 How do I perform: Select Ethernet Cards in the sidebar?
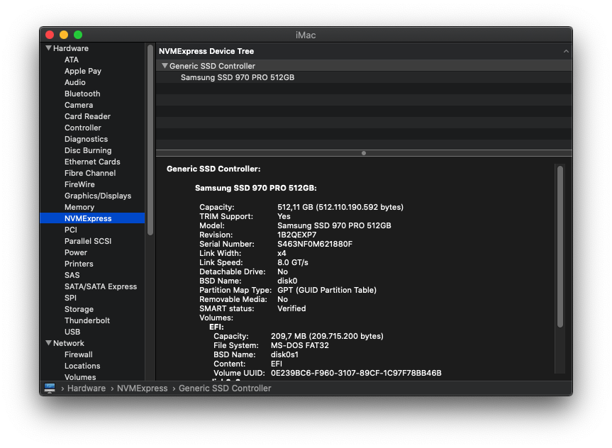point(92,162)
